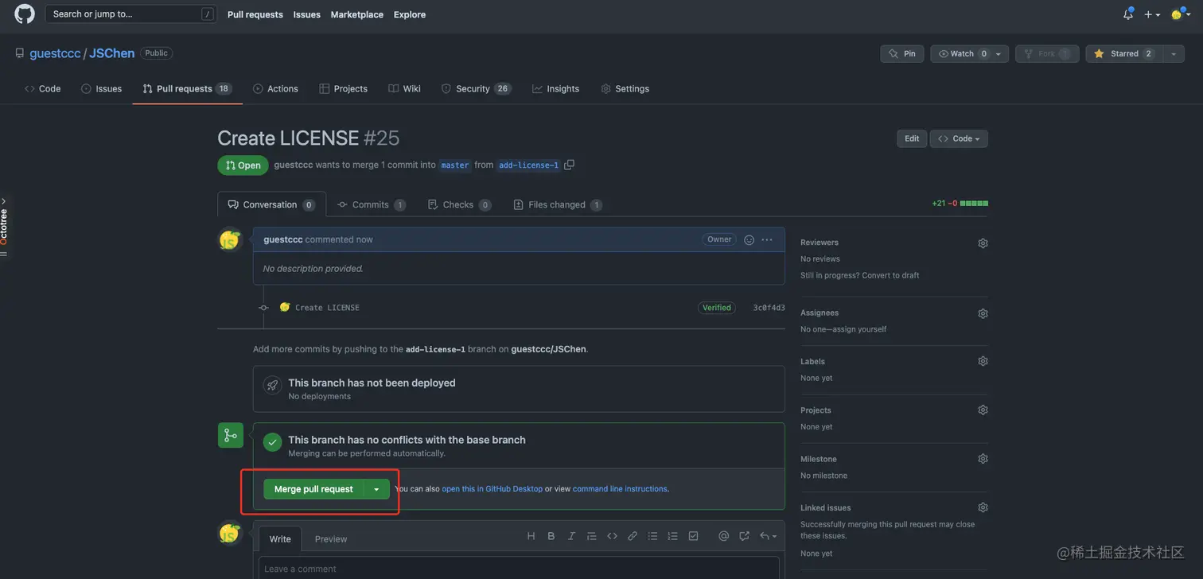Open Marketplace in the top navigation
The width and height of the screenshot is (1203, 579).
(356, 14)
